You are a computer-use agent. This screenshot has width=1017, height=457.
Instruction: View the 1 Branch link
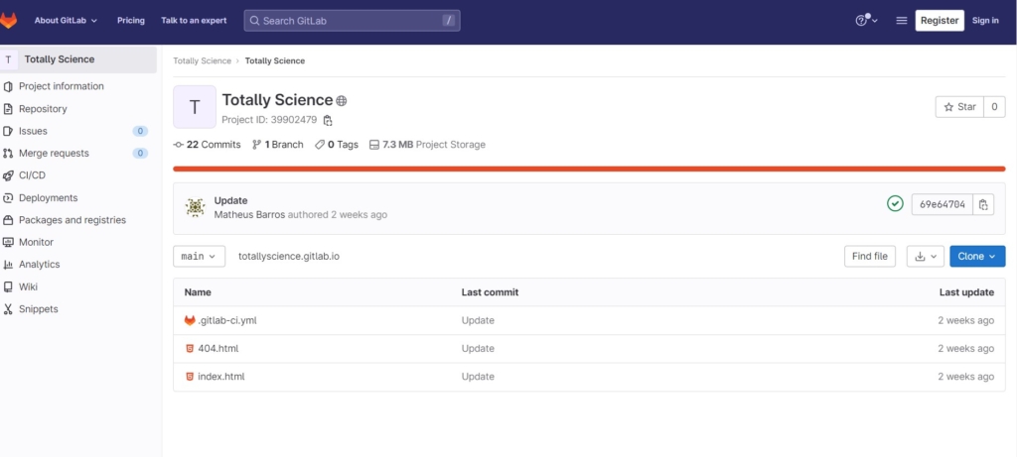click(278, 145)
